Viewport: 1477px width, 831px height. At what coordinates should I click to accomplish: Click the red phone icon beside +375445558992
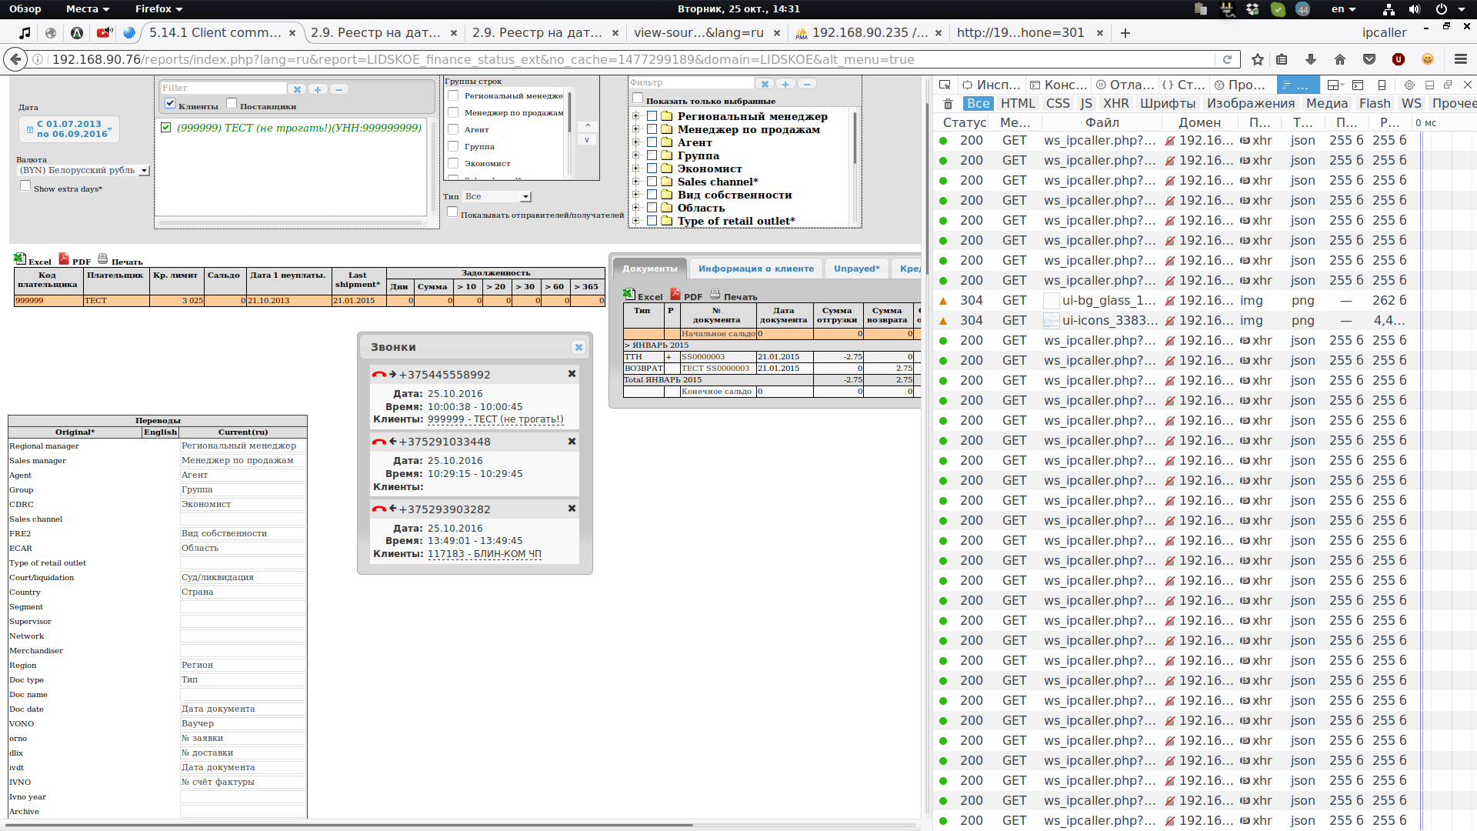[378, 375]
